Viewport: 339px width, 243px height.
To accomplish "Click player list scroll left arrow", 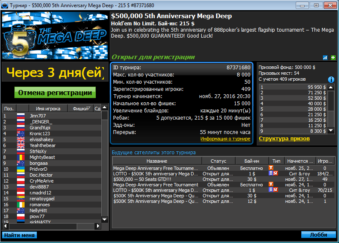I will pos(6,226).
